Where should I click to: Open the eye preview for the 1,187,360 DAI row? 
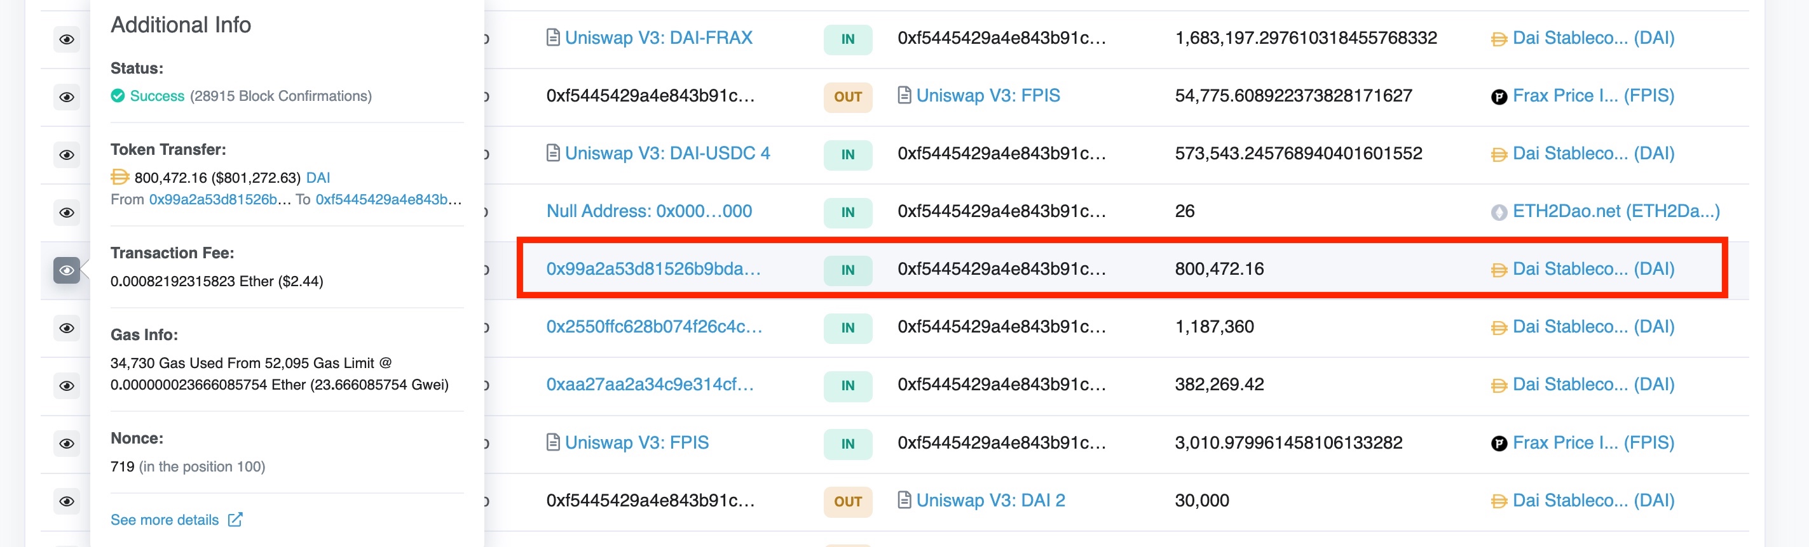pos(67,328)
